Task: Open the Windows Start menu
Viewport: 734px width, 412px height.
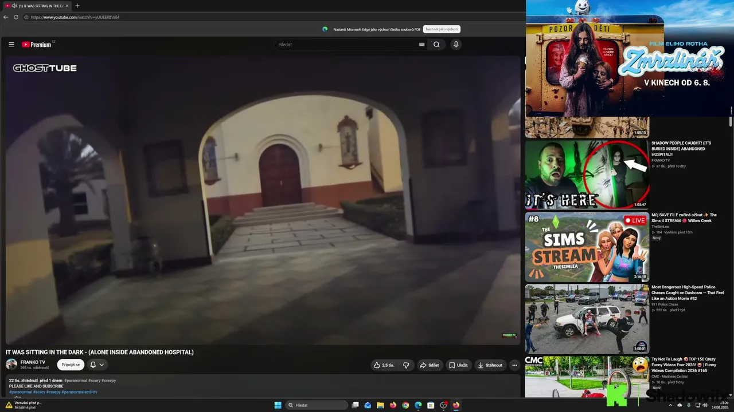Action: (x=278, y=405)
